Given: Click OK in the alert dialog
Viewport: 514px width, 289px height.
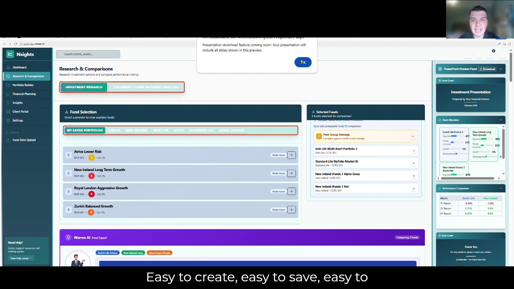Looking at the screenshot, I should pyautogui.click(x=303, y=62).
